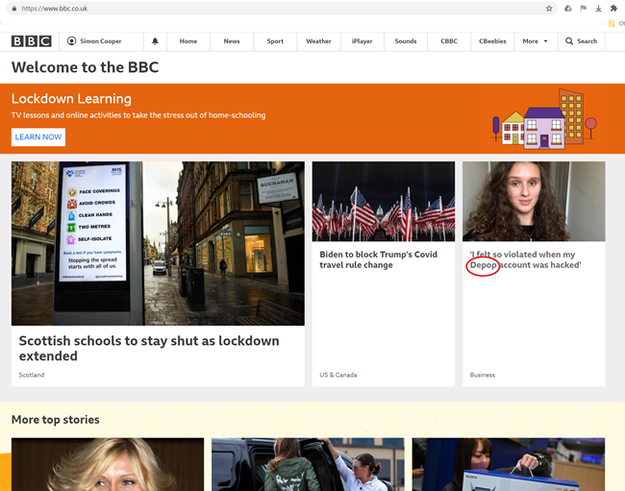Click the houses illustration in the banner
This screenshot has height=491, width=625.
tap(544, 119)
